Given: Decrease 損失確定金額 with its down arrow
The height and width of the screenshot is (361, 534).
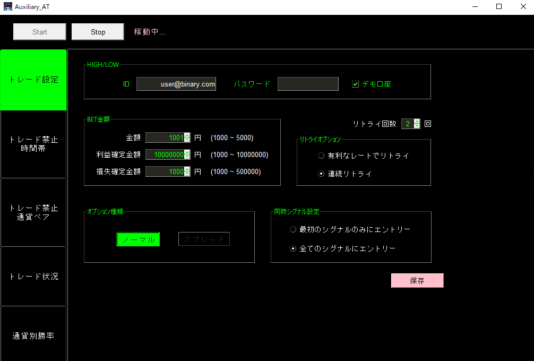Looking at the screenshot, I should click(x=187, y=174).
